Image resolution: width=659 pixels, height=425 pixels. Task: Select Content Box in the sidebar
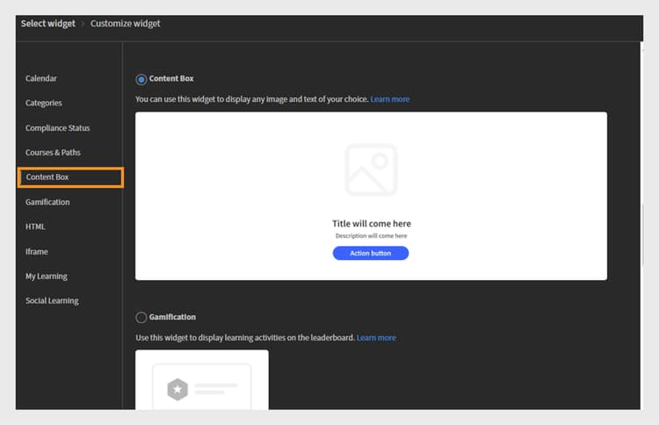click(x=70, y=177)
